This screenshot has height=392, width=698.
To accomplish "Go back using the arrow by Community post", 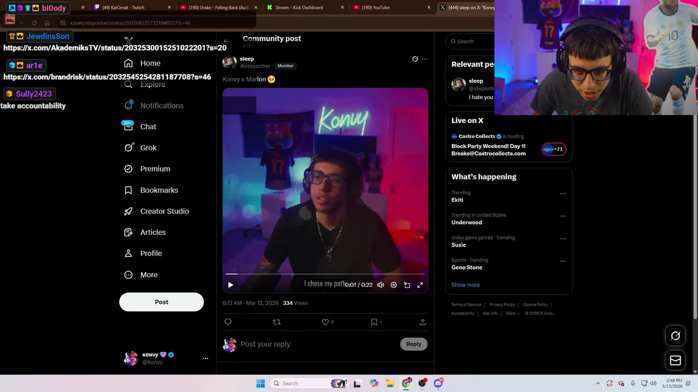I will [x=226, y=41].
